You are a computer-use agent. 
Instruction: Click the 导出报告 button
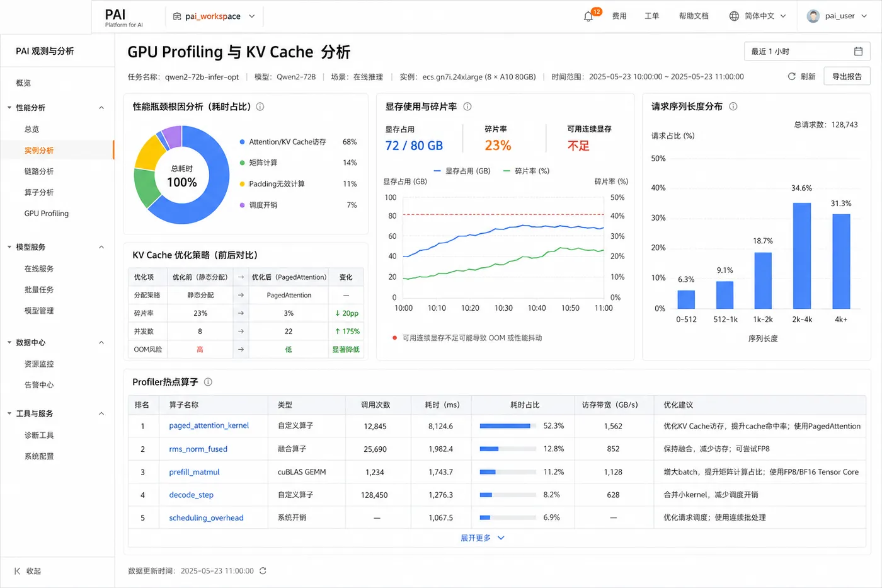[x=847, y=76]
